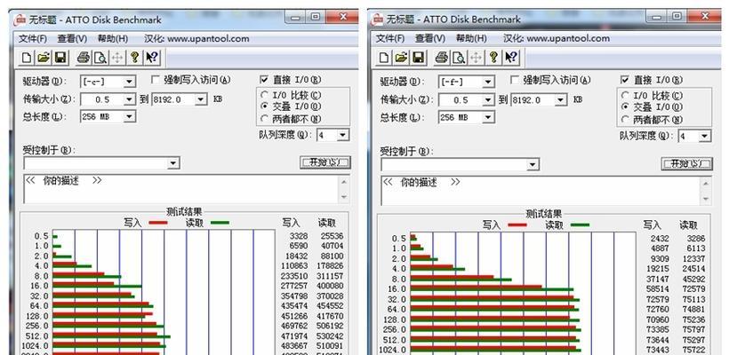Open total length 256 MB dropdown, right window

point(488,117)
